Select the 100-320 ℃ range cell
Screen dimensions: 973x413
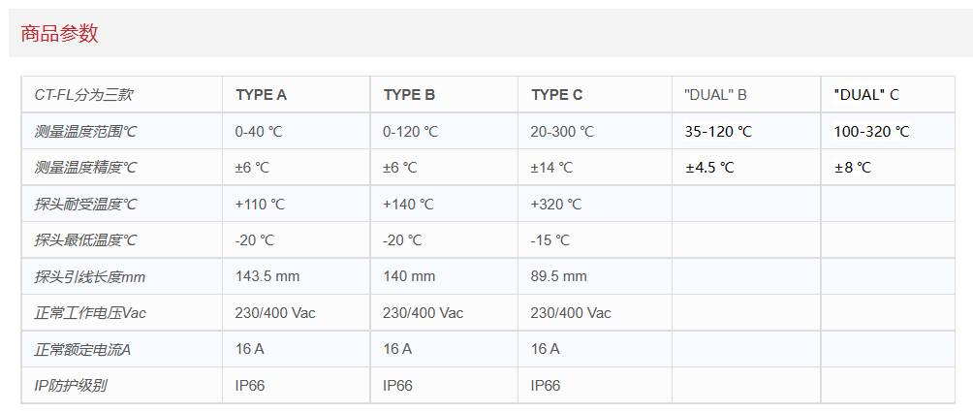(871, 132)
